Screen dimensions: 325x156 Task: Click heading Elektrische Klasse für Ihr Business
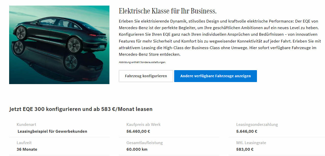click(x=168, y=11)
